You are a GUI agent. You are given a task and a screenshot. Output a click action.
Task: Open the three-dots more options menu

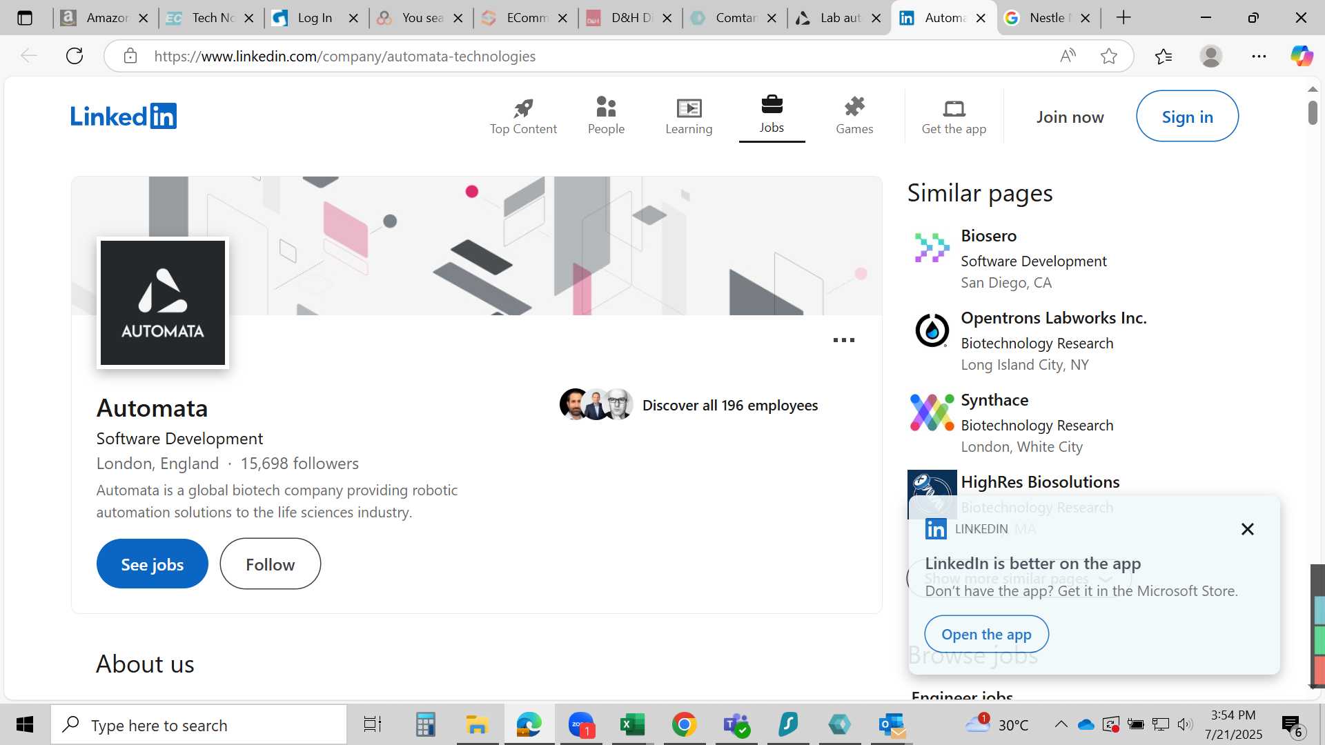pyautogui.click(x=843, y=339)
